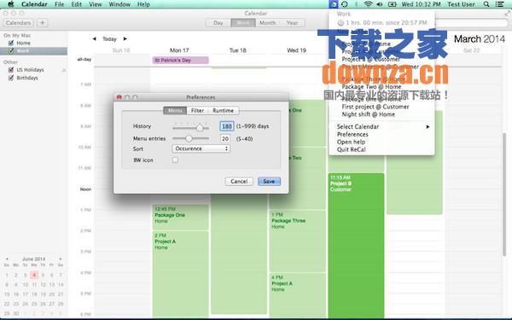Viewport: 512px width, 320px height.
Task: Adjust the History slider
Action: [x=200, y=128]
